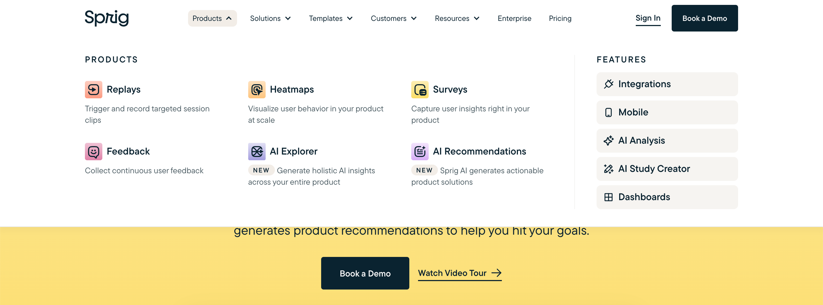Click the Dashboards grid icon
This screenshot has width=823, height=305.
tap(608, 197)
